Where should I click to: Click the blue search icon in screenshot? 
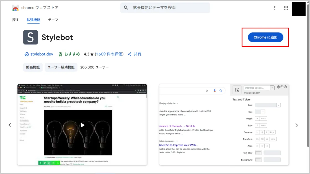point(221,91)
